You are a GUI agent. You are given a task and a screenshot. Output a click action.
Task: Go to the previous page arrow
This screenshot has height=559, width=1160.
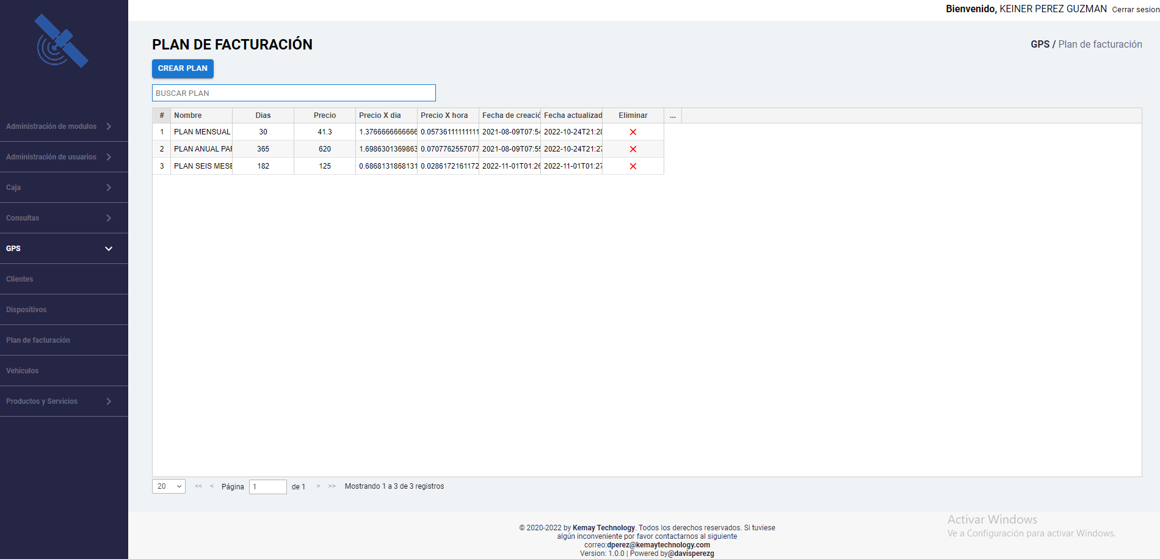[212, 486]
